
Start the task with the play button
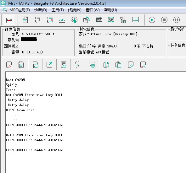pos(152,20)
